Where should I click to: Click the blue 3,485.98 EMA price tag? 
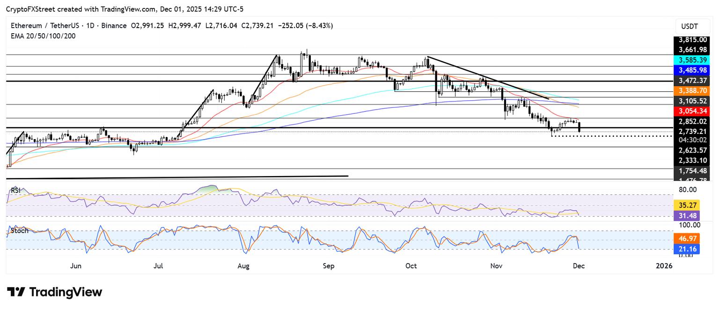click(691, 70)
